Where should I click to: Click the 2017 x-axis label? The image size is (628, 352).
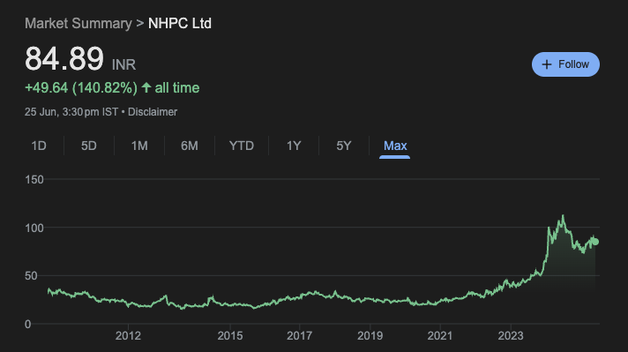299,335
